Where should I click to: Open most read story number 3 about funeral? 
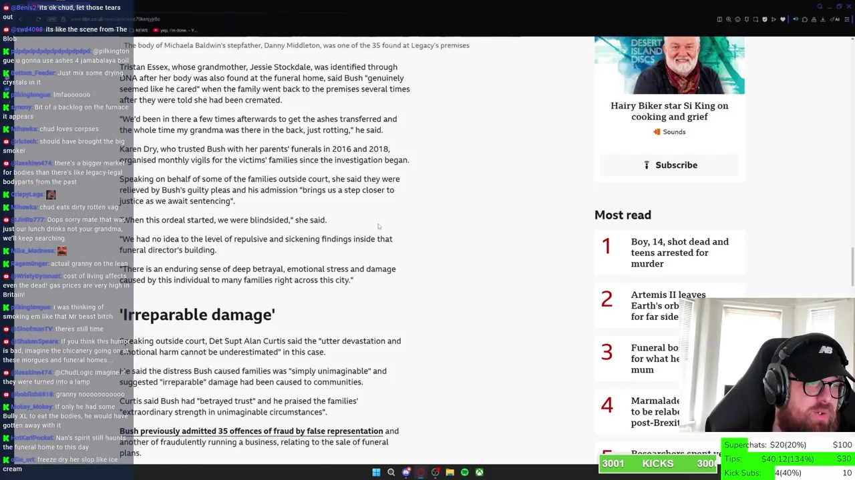tap(655, 359)
